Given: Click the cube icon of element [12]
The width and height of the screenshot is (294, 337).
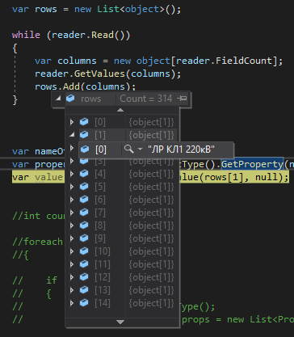Looking at the screenshot, I should point(84,277).
